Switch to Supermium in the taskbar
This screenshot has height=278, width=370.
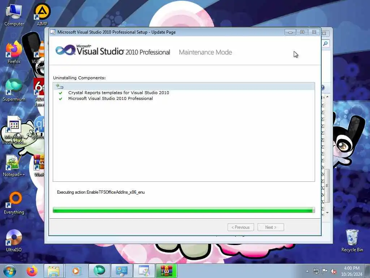[x=99, y=271]
